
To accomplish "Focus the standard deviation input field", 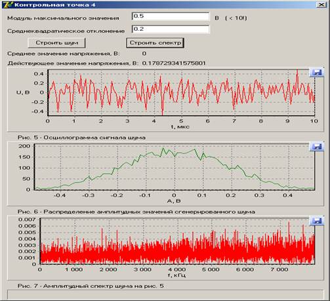I will (x=171, y=30).
